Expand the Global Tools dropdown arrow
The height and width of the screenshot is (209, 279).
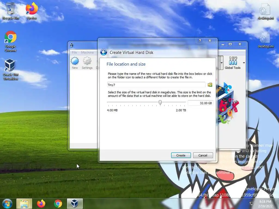coord(244,63)
